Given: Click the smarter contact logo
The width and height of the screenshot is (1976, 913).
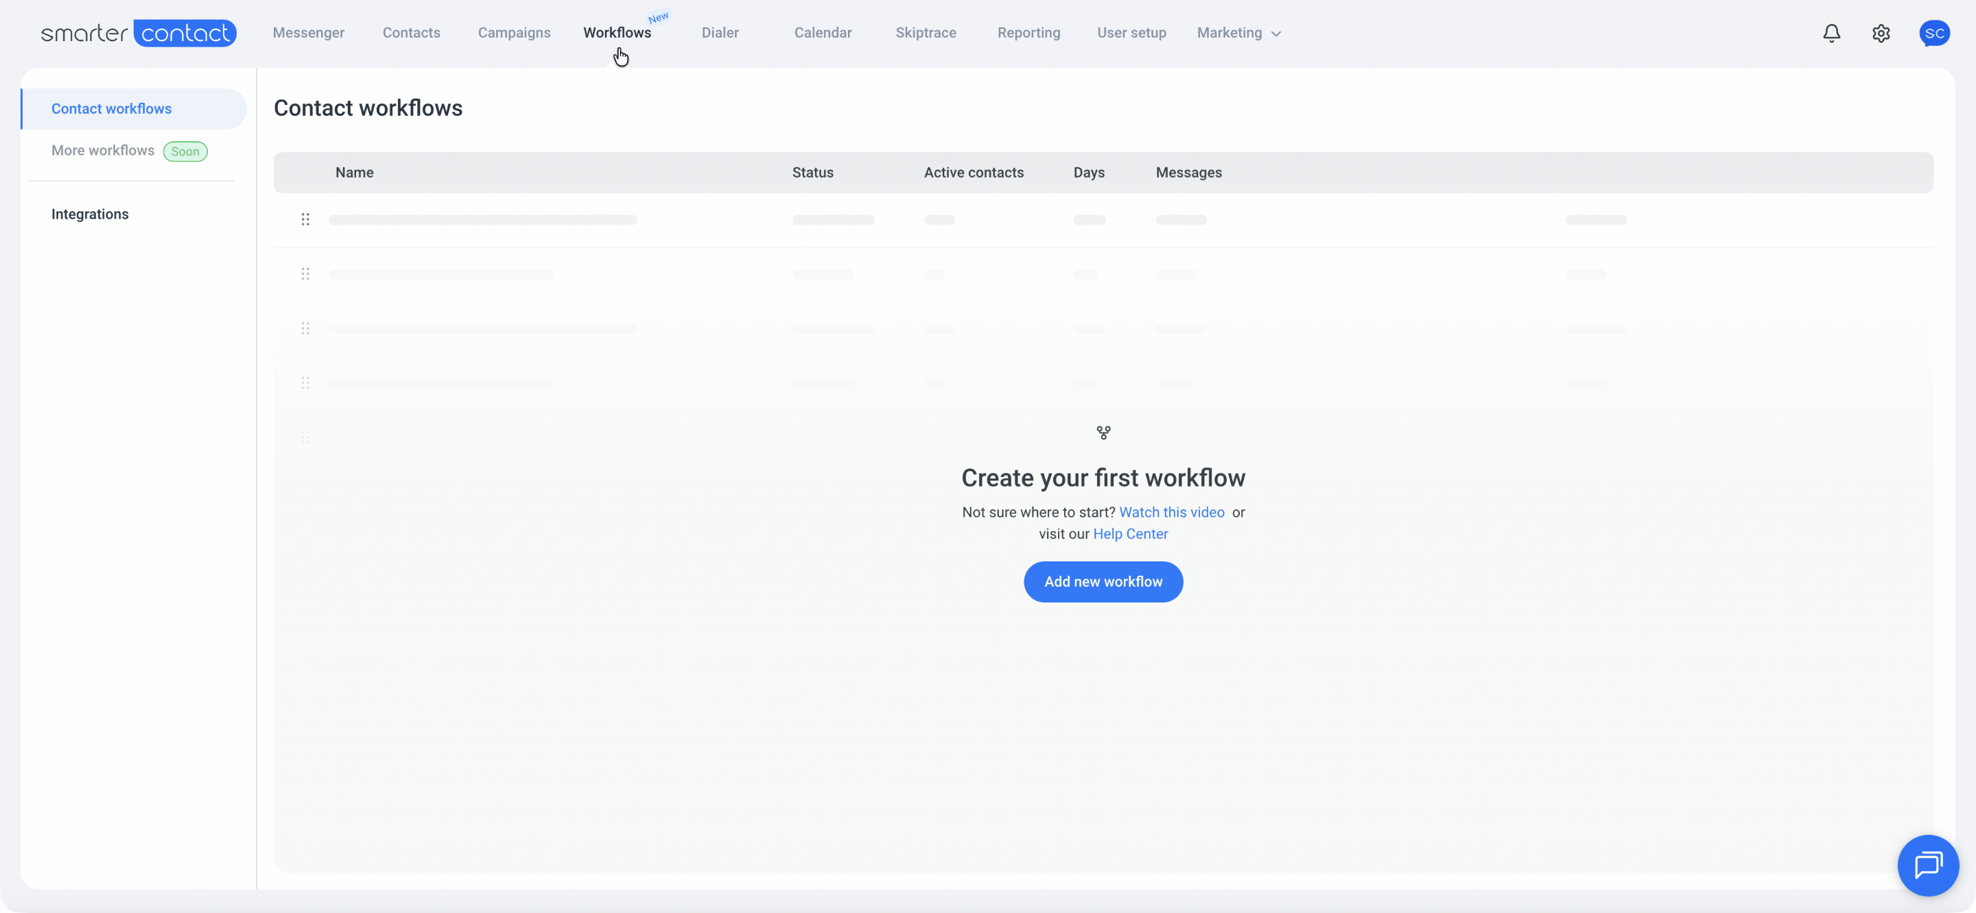Looking at the screenshot, I should click(138, 33).
